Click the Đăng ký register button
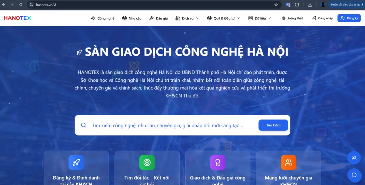Viewport: 365px width, 185px height. (x=349, y=18)
